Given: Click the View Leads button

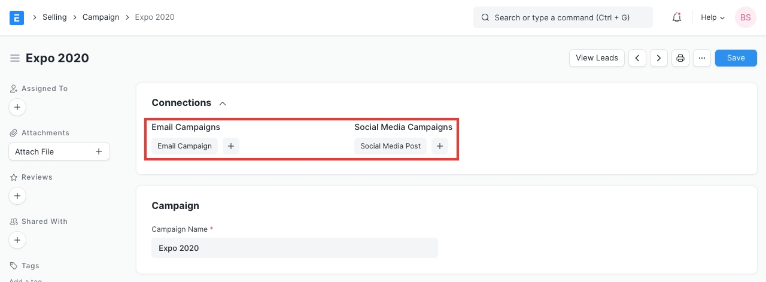Looking at the screenshot, I should (597, 58).
